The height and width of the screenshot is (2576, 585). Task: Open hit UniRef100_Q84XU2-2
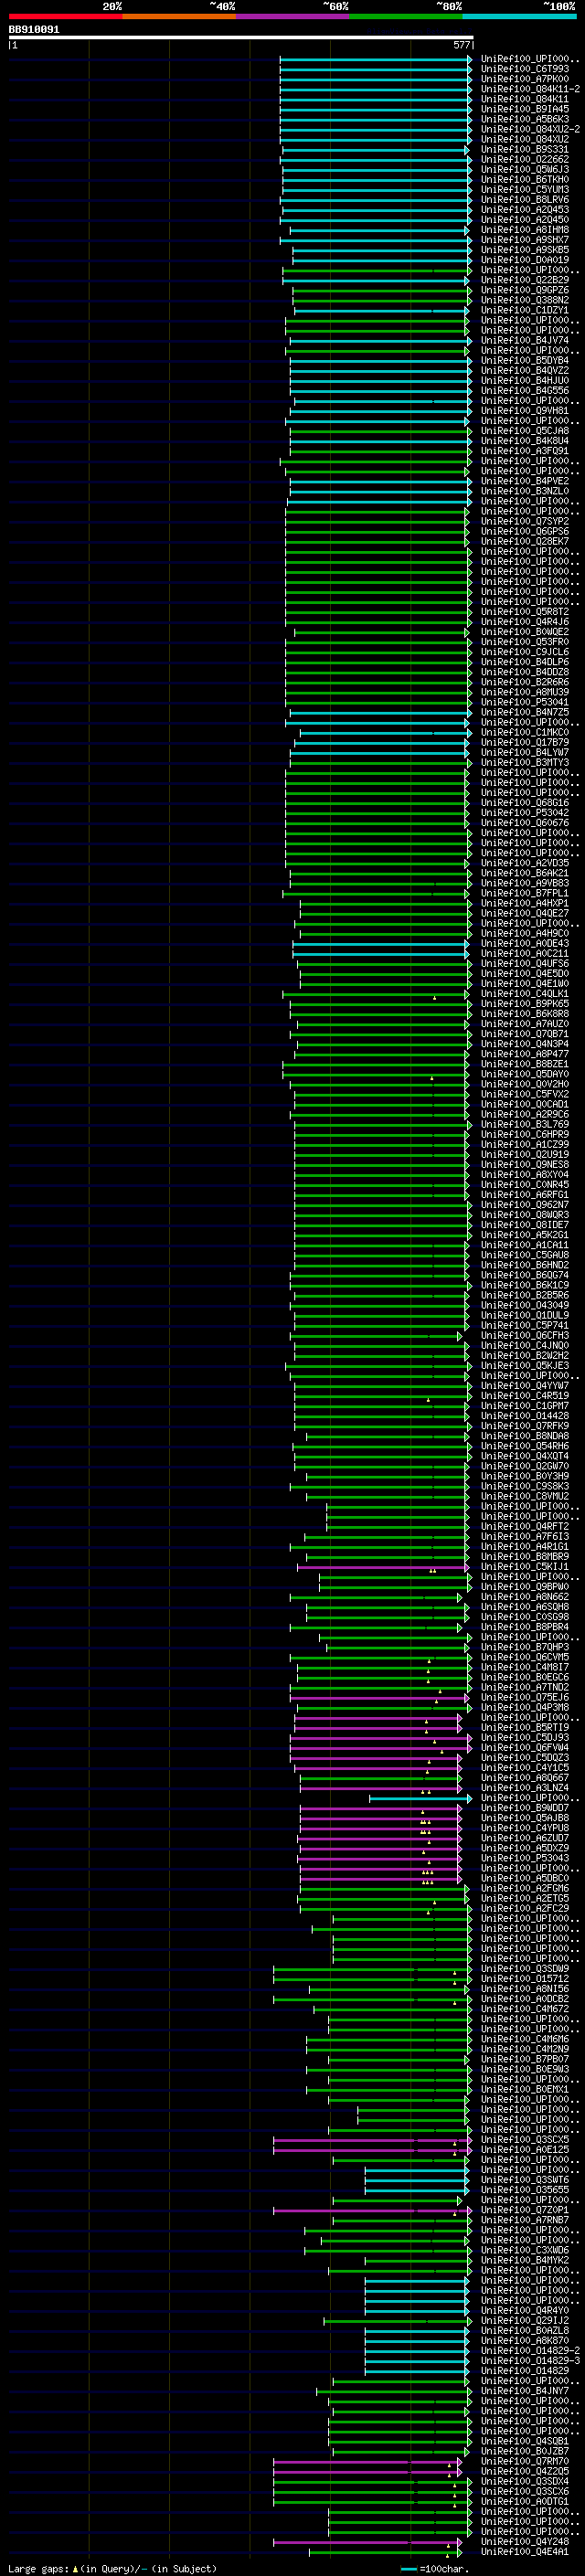[530, 129]
